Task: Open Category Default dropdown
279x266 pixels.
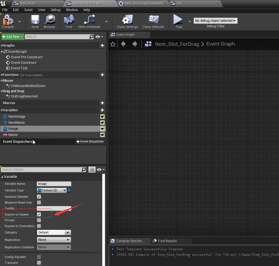Action: pos(54,232)
